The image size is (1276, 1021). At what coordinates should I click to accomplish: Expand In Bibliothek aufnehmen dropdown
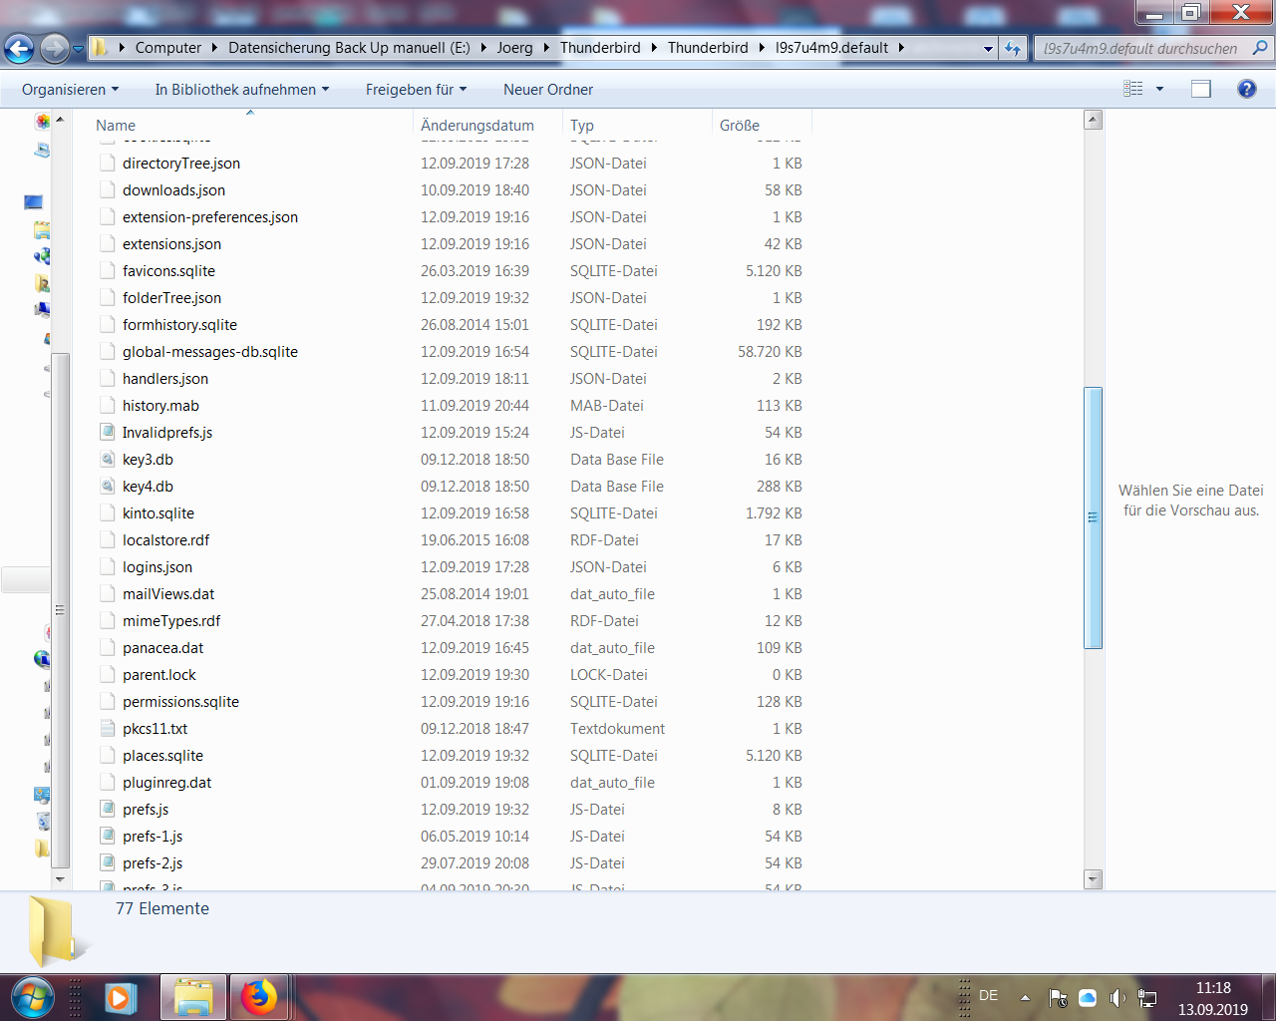[x=241, y=90]
